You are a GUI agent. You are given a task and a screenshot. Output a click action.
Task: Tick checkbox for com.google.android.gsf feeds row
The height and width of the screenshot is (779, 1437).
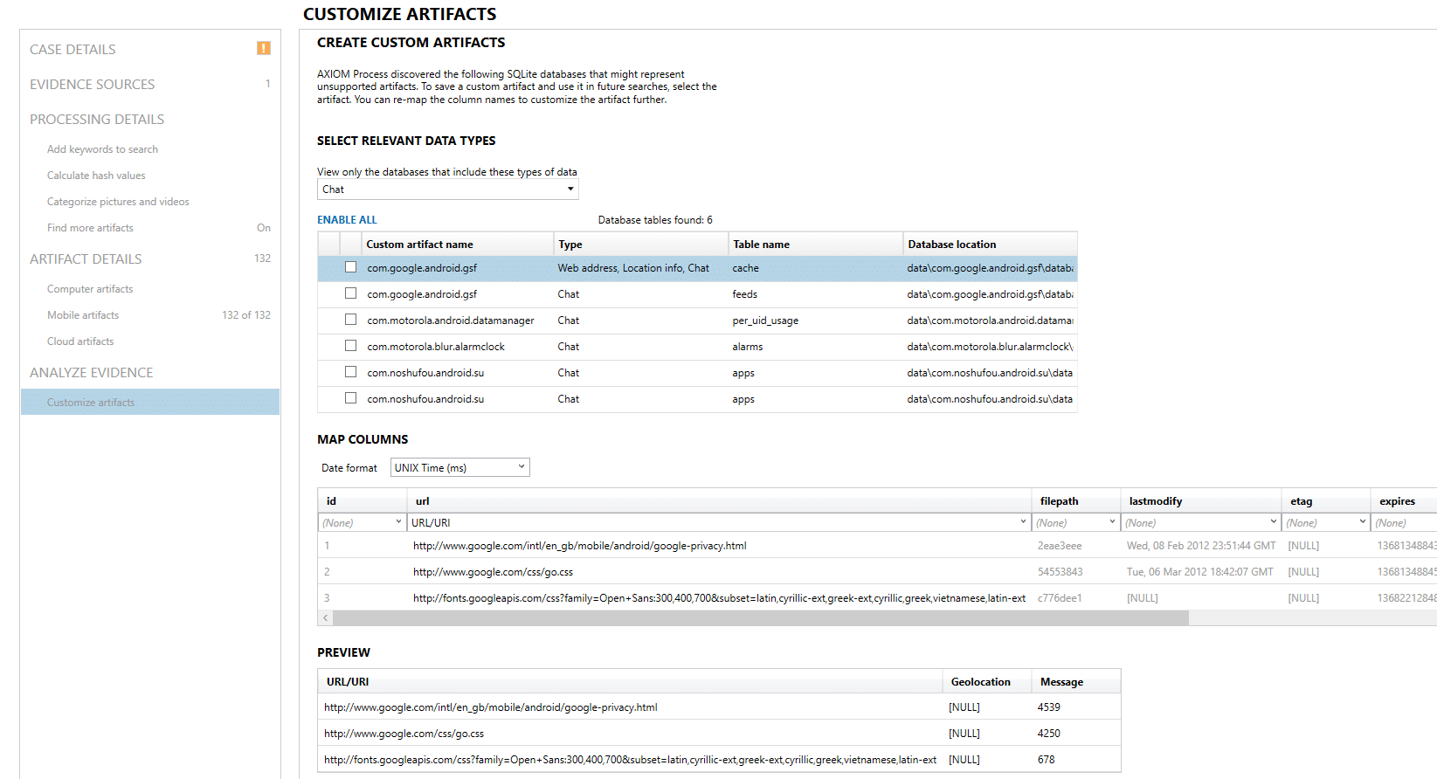(x=350, y=293)
